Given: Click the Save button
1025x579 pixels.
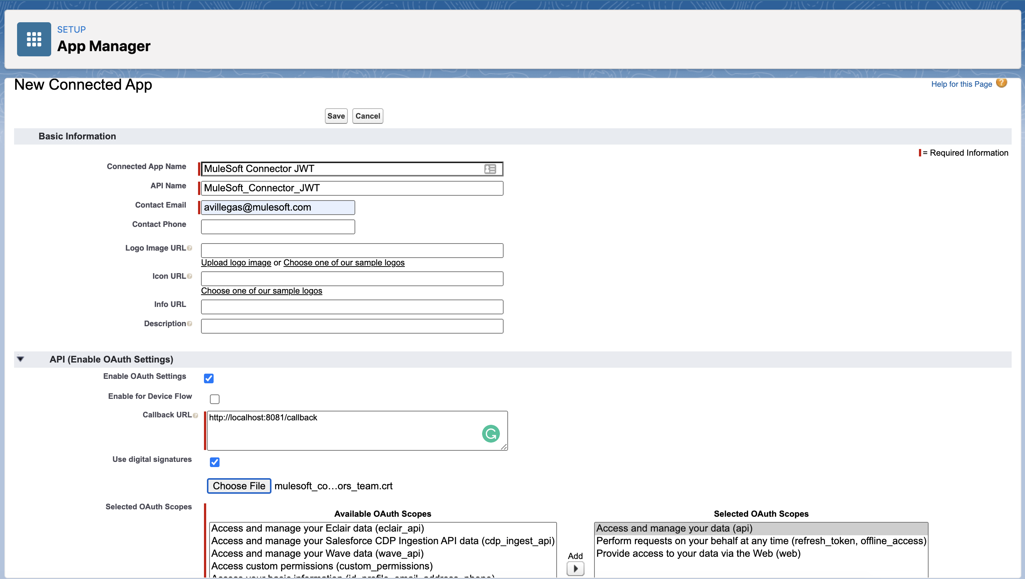Looking at the screenshot, I should point(336,116).
